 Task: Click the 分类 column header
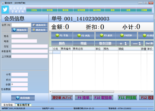pos(56,49)
